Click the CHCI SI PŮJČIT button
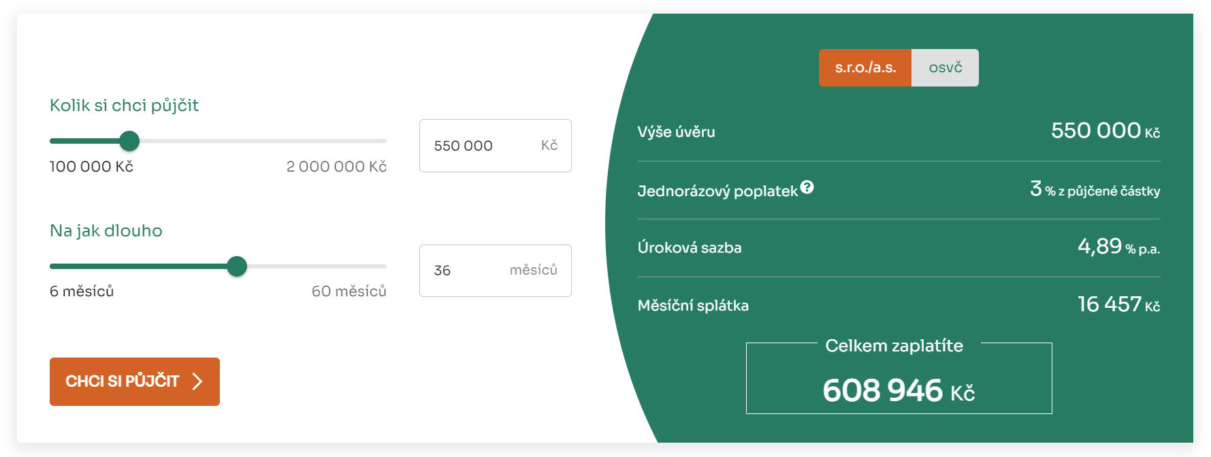 pos(134,381)
